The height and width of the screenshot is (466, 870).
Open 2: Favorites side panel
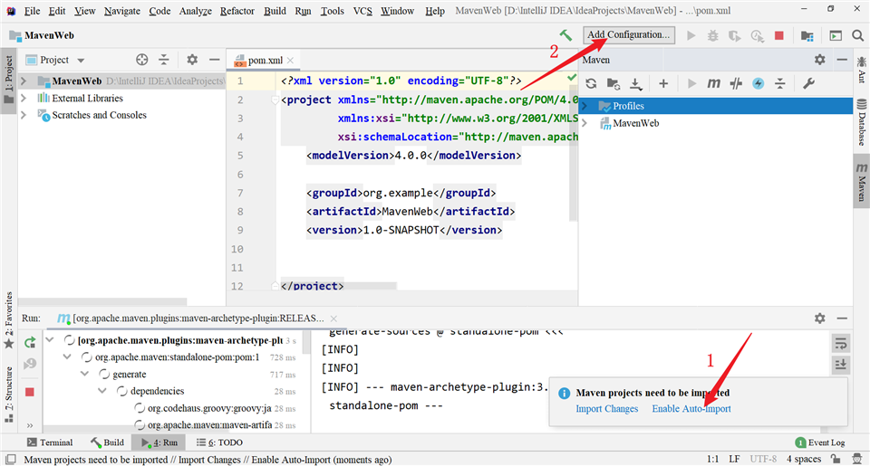pos(9,321)
